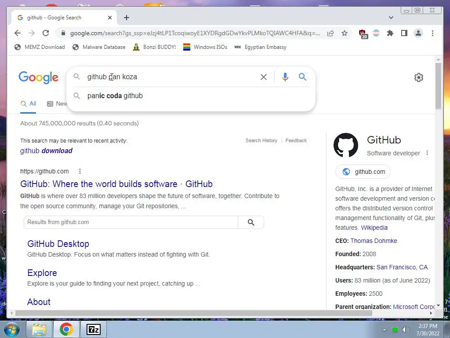This screenshot has height=338, width=450.
Task: Click the 'Results from github.com' search field
Action: click(x=131, y=222)
